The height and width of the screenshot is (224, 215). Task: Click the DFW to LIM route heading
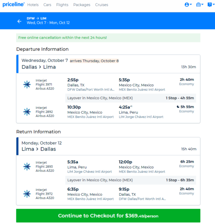tap(36, 18)
